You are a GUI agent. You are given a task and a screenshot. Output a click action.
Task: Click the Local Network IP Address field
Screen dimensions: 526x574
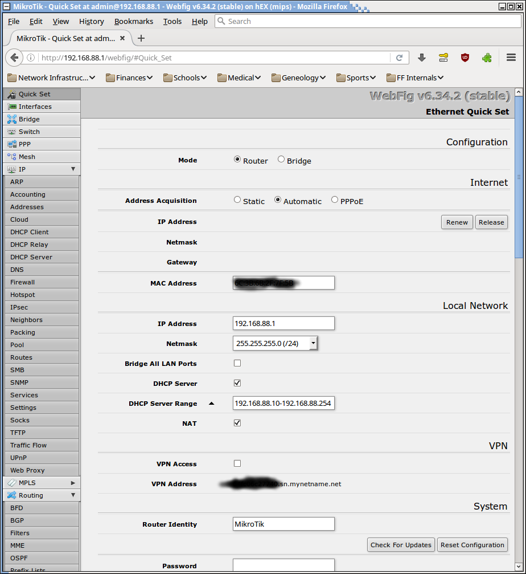[x=283, y=323]
